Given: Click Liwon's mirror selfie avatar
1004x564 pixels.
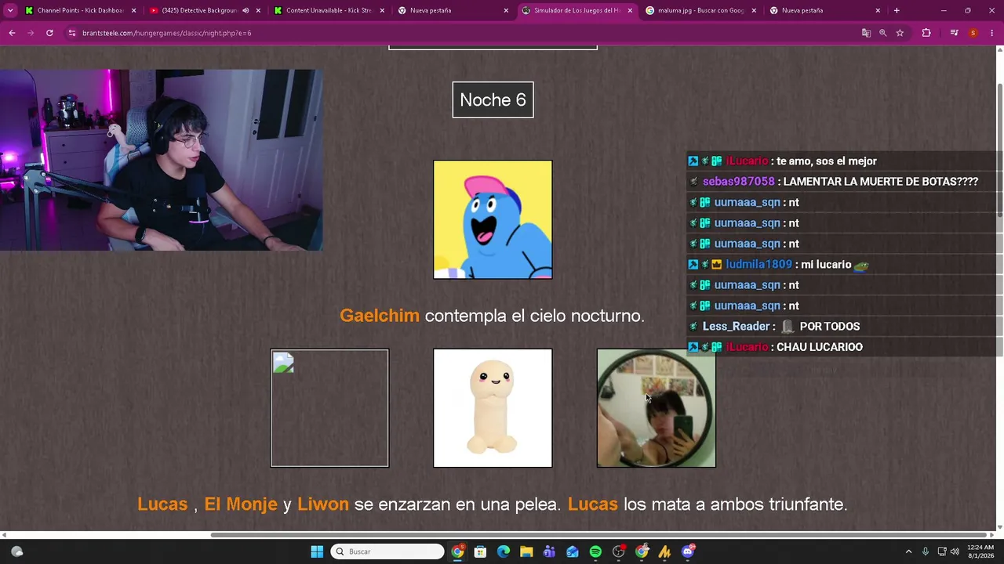Looking at the screenshot, I should [657, 408].
